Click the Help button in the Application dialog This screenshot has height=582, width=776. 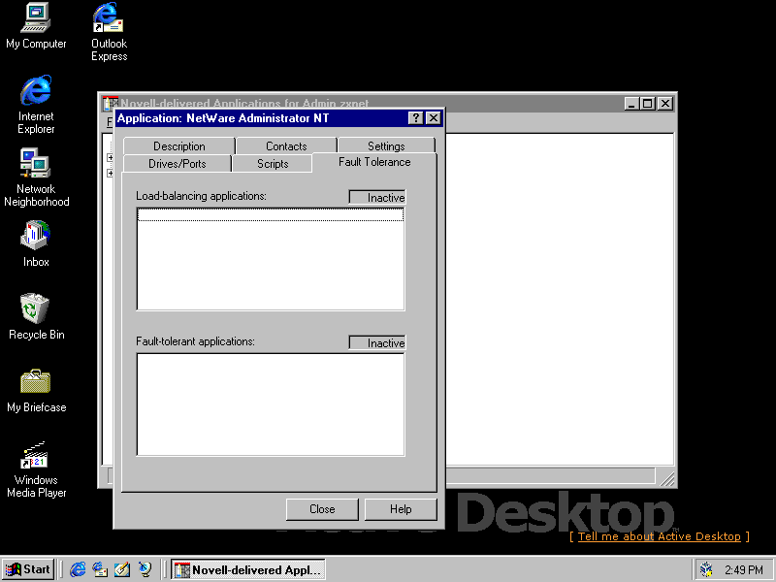pyautogui.click(x=401, y=509)
